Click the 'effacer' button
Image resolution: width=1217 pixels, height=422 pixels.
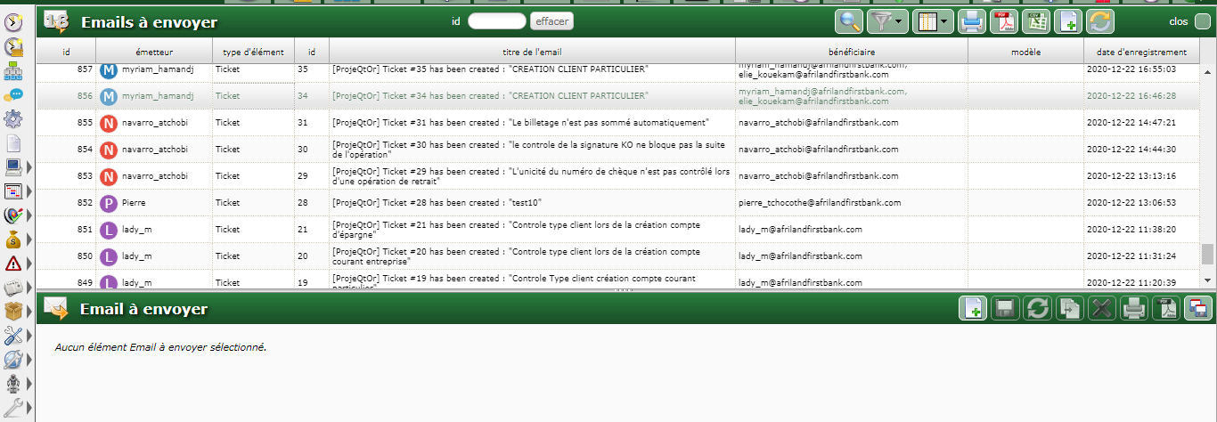click(551, 21)
